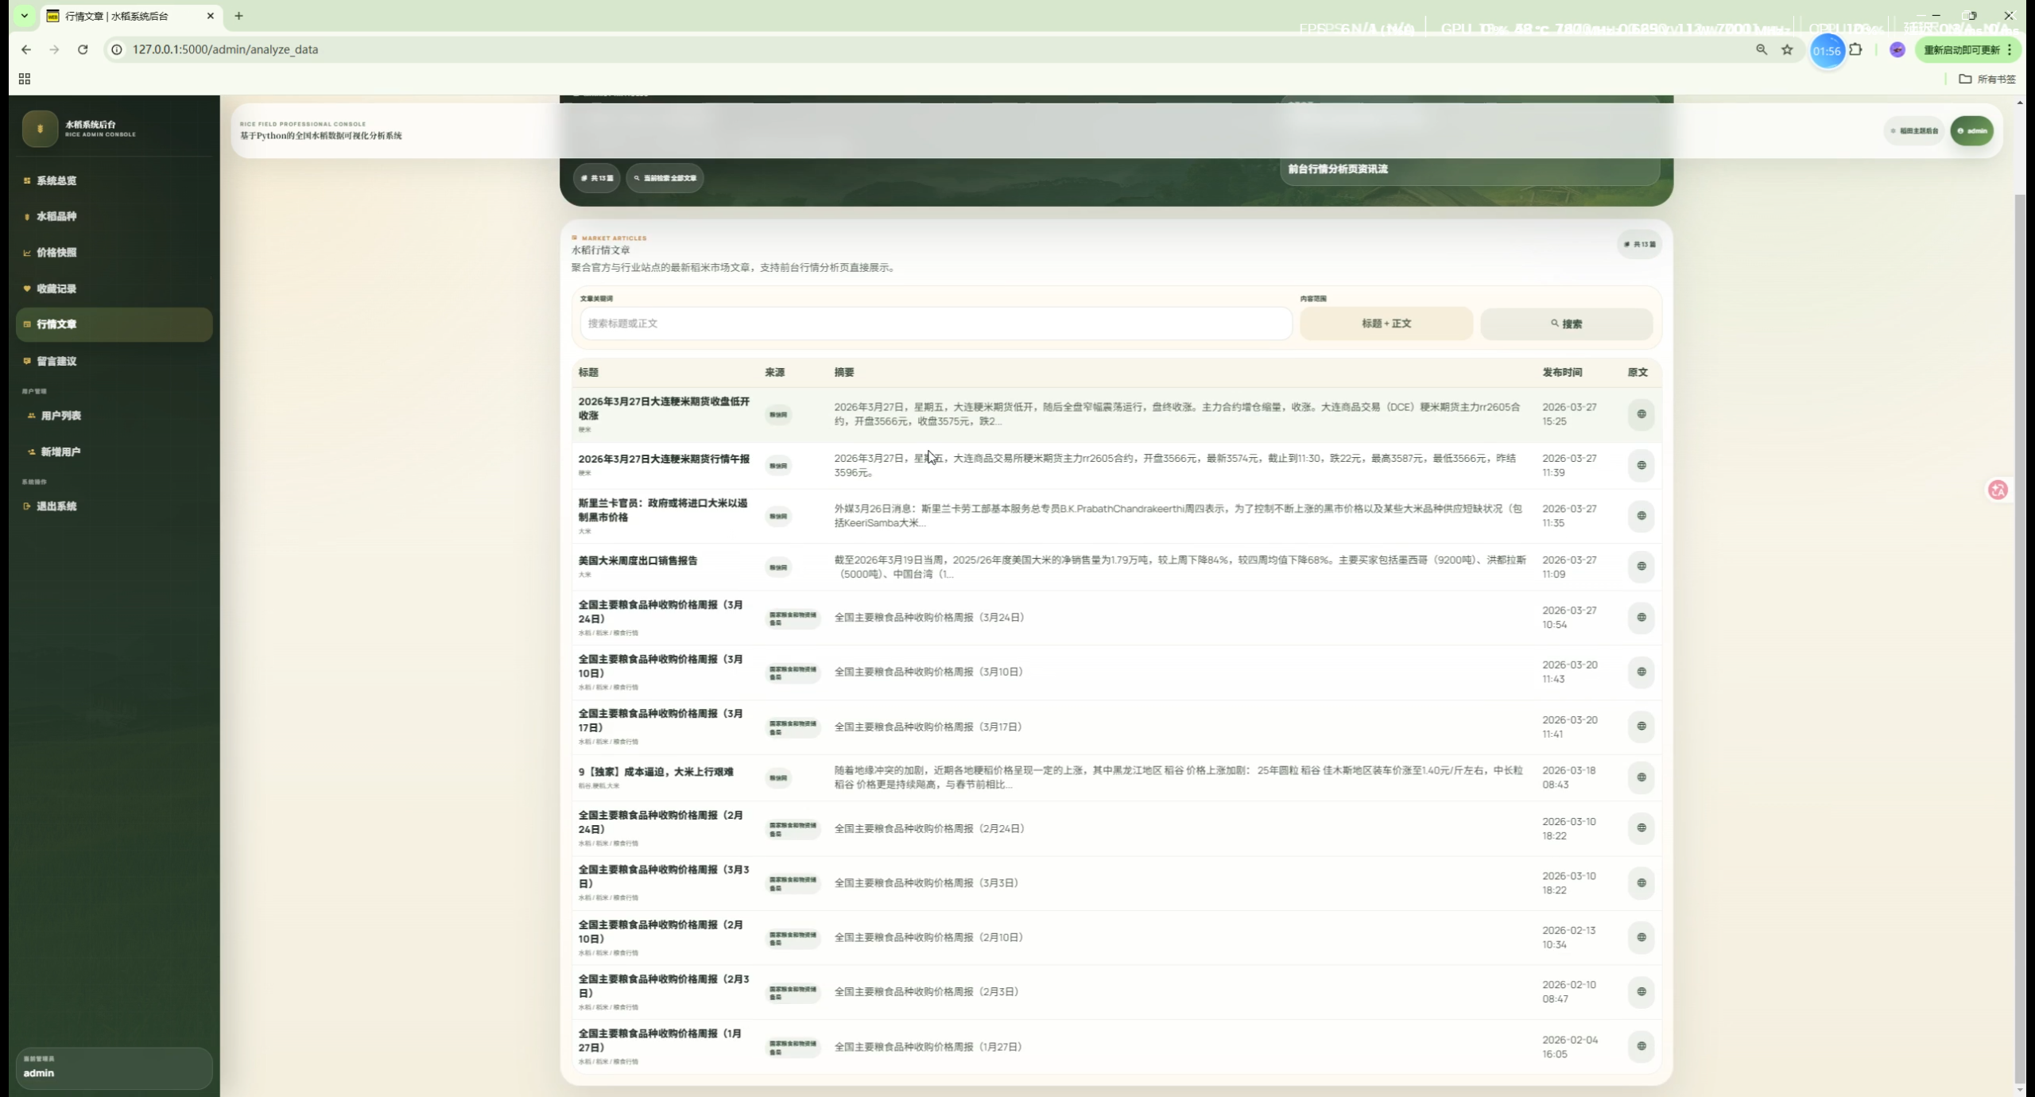The width and height of the screenshot is (2035, 1097).
Task: Open the original link of the first article
Action: pos(1641,414)
